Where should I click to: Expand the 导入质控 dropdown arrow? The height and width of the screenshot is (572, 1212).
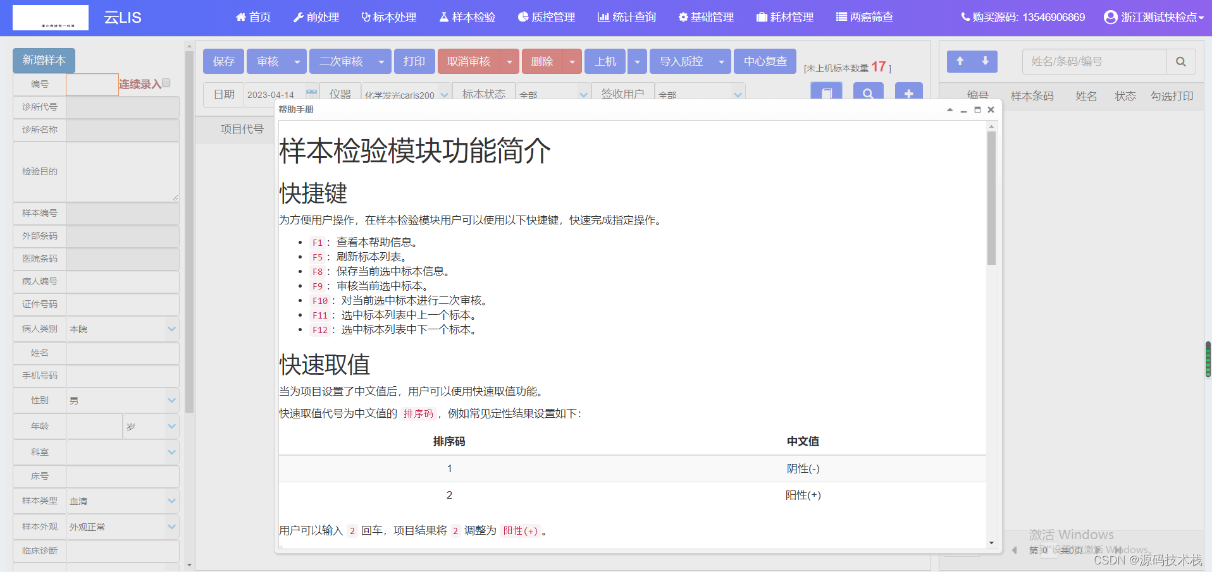[722, 61]
